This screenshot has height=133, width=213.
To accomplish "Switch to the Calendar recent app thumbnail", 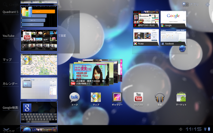I will (x=39, y=88).
